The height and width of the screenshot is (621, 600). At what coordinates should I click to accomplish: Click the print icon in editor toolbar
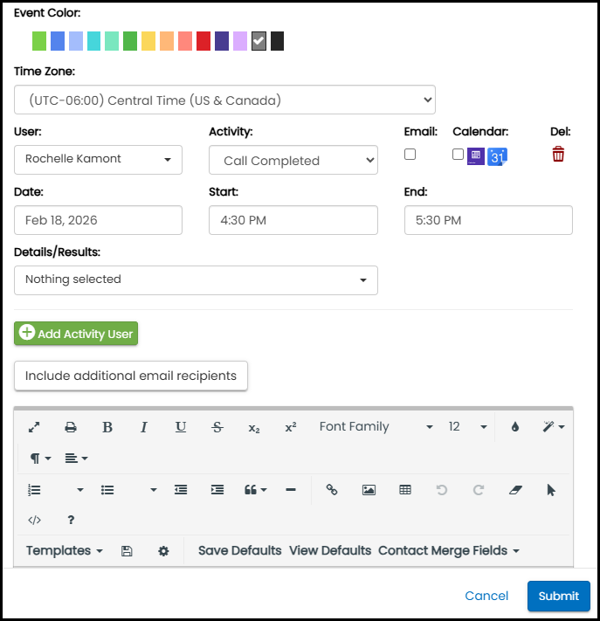71,427
